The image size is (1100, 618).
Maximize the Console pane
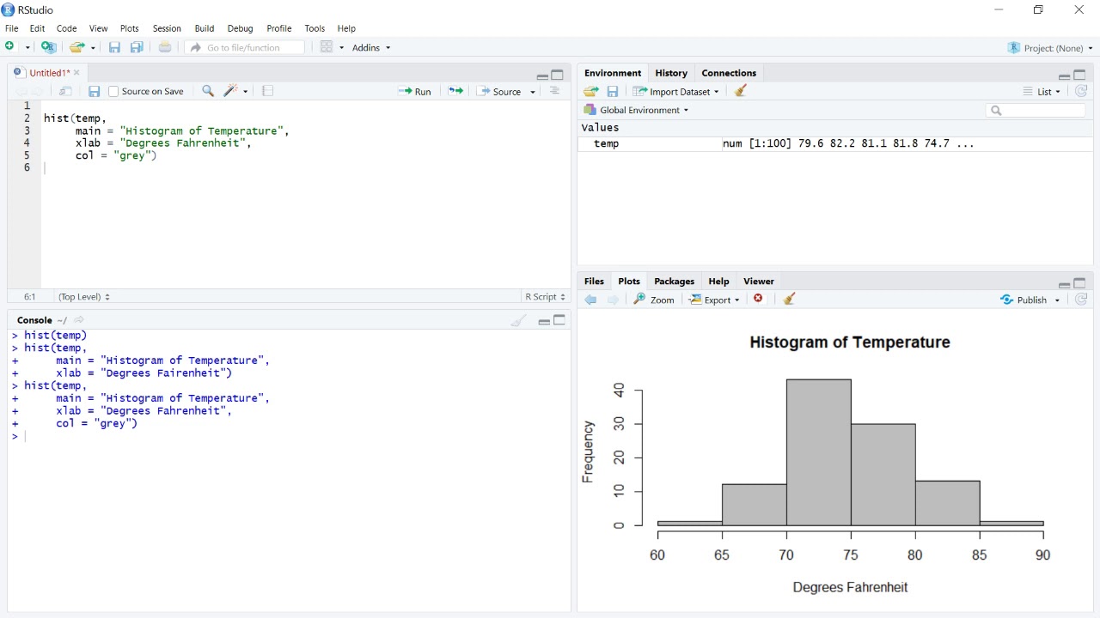tap(559, 320)
